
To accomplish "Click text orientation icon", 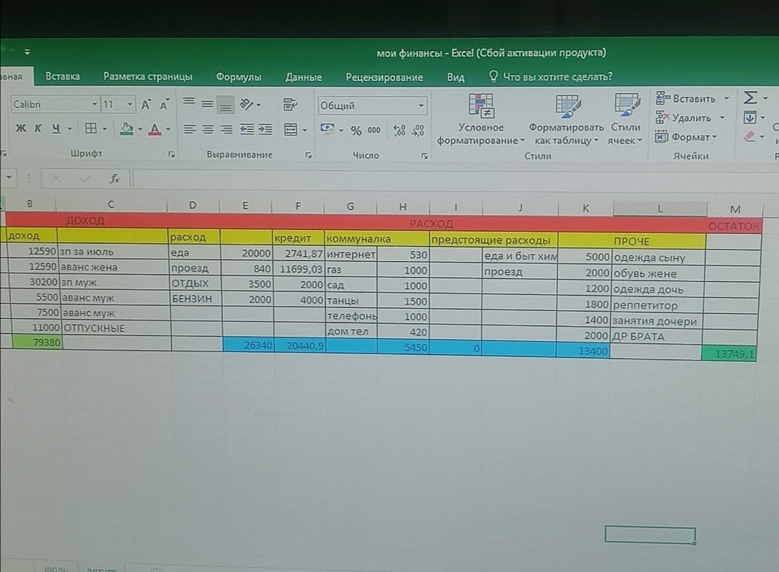I will click(x=247, y=105).
